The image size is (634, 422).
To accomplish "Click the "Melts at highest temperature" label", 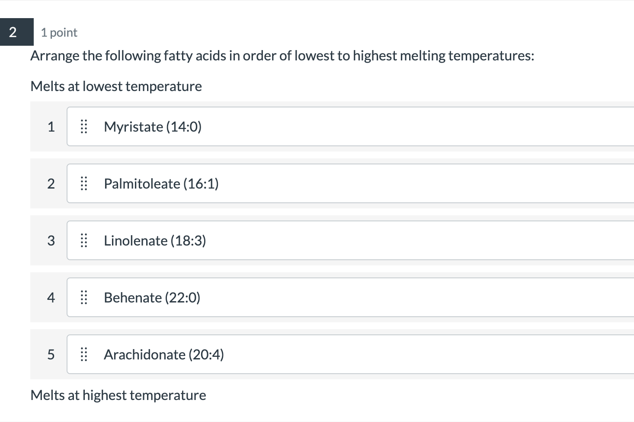I will click(x=118, y=395).
